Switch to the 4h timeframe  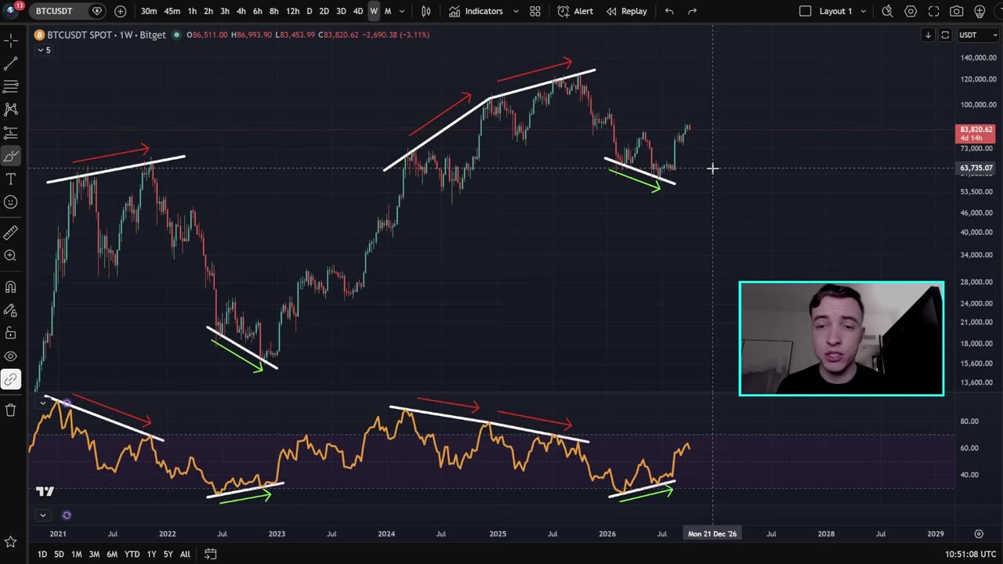click(x=241, y=11)
